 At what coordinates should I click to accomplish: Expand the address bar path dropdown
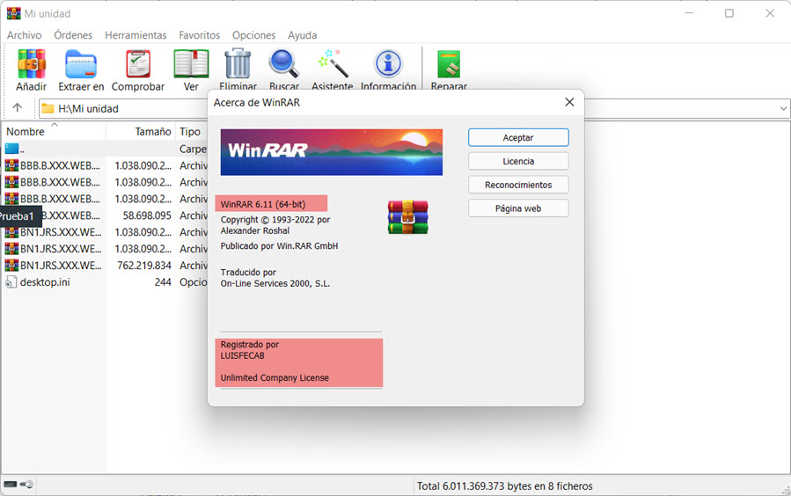click(783, 108)
